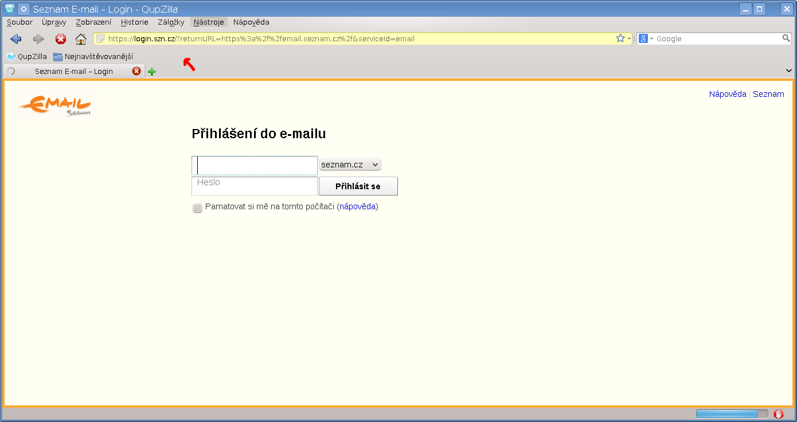Toggle Pamatovat si mě checkbox
Screen dimensions: 797x422
(198, 208)
